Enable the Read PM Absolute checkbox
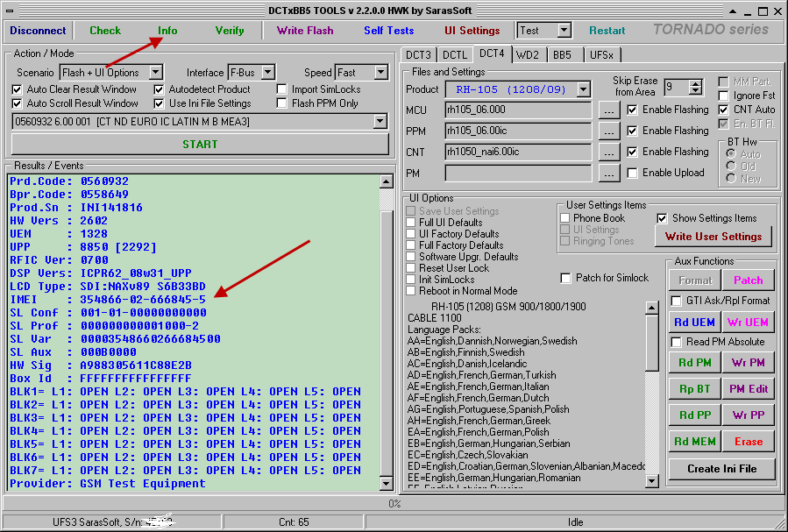The width and height of the screenshot is (788, 532). [x=677, y=342]
